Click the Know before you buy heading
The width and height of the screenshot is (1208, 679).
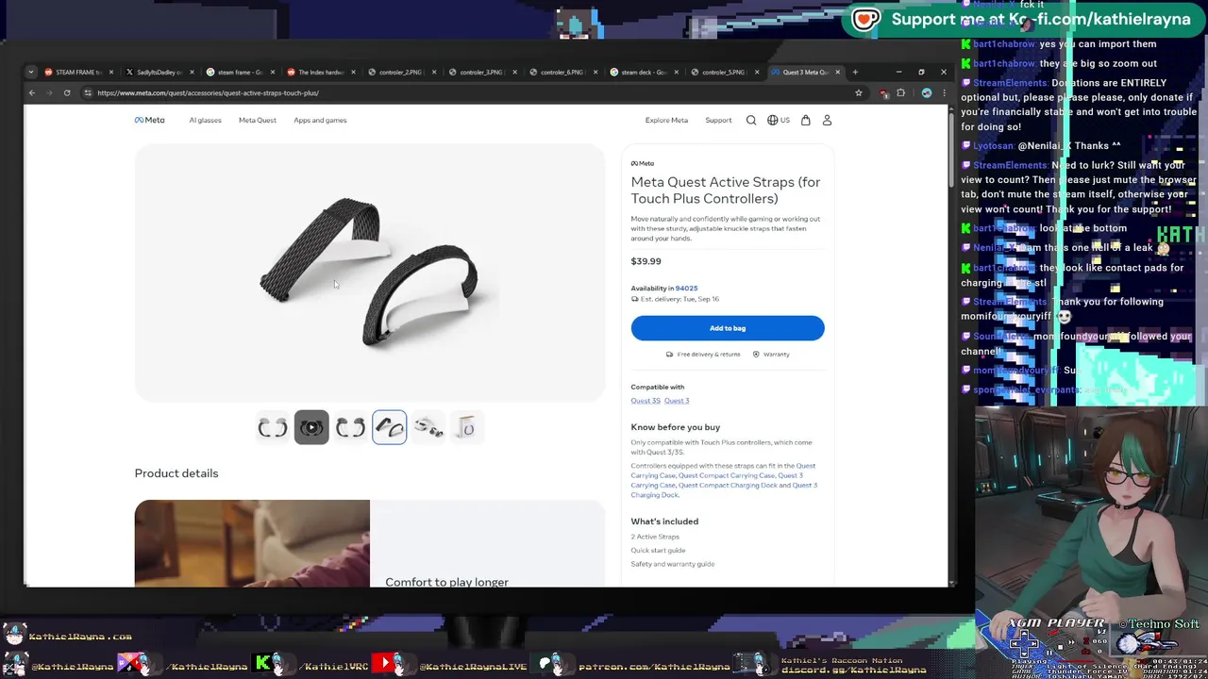click(x=675, y=427)
